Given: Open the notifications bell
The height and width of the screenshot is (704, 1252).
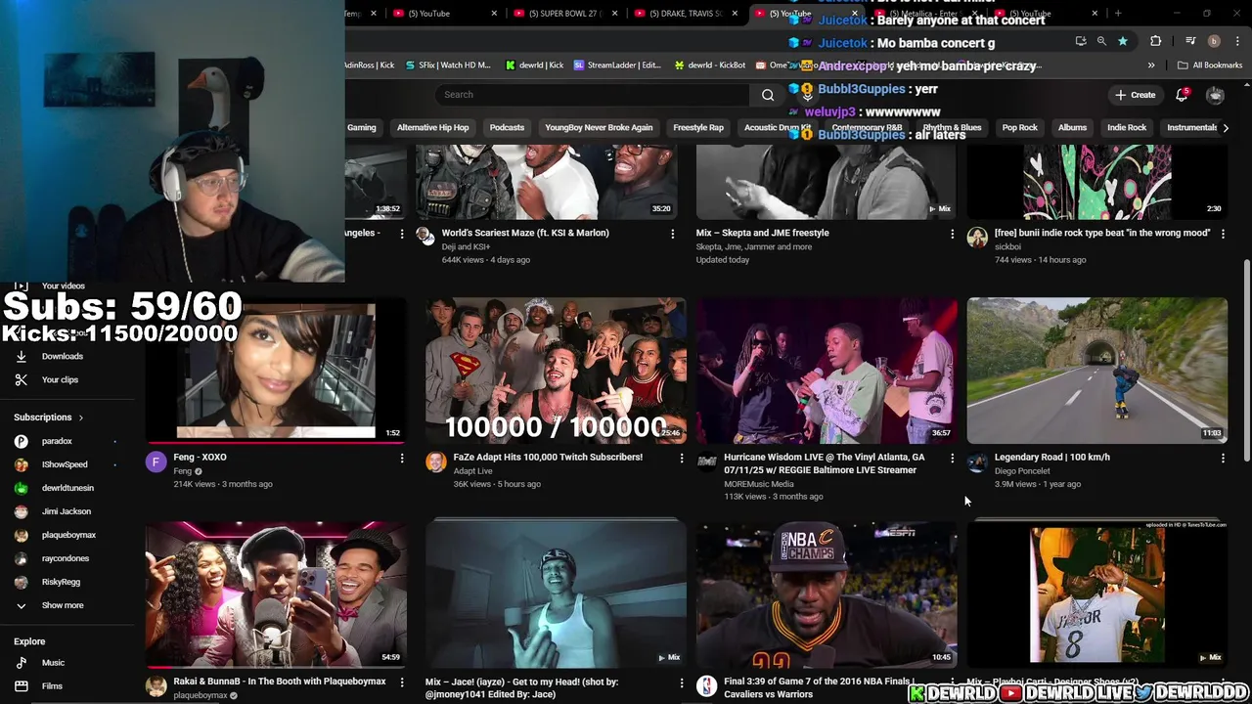Looking at the screenshot, I should (1182, 95).
